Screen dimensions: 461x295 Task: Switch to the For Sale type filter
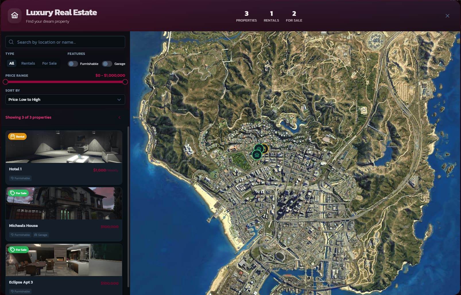[x=49, y=63]
